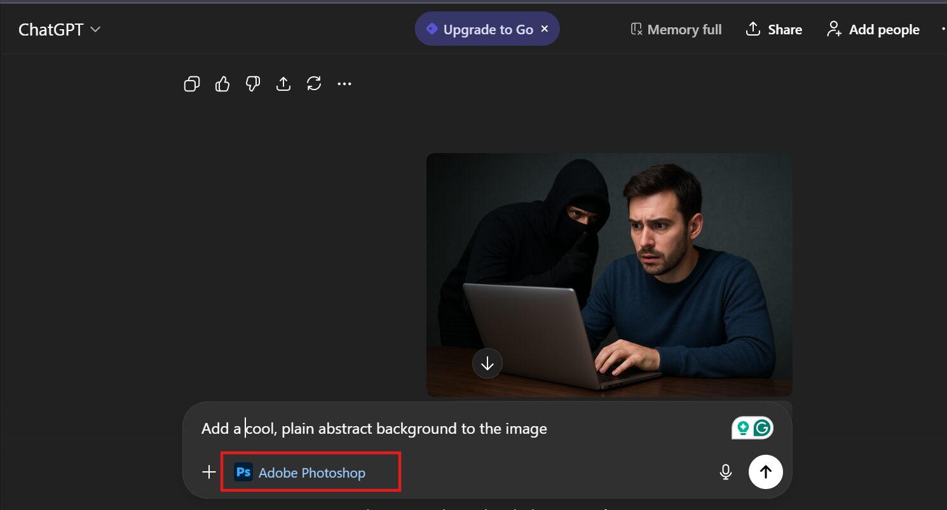The width and height of the screenshot is (947, 510).
Task: Click the share icon below the response
Action: coord(283,84)
